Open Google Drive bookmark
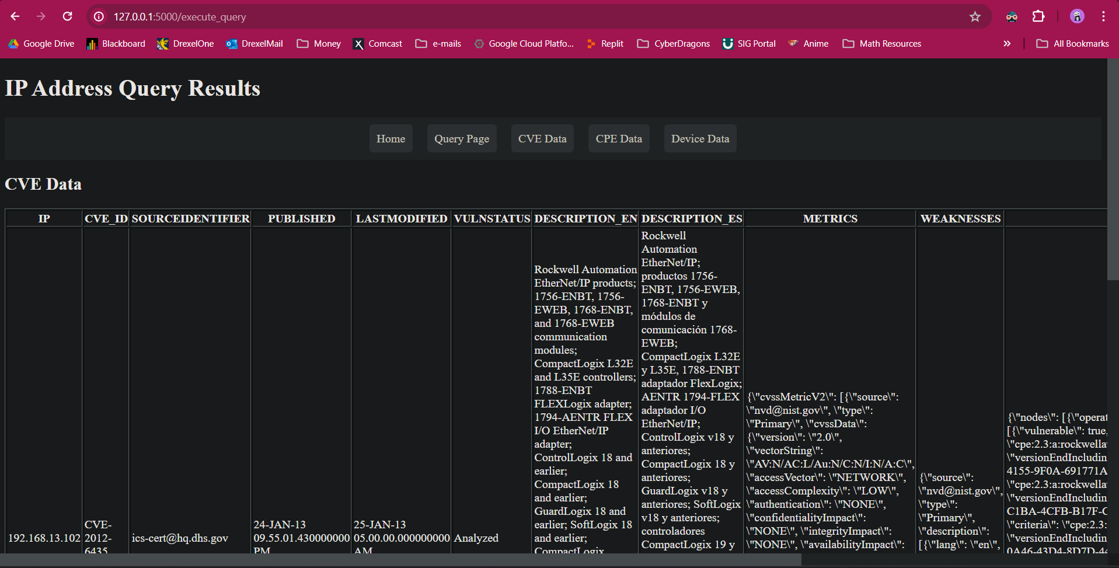1119x568 pixels. point(41,44)
